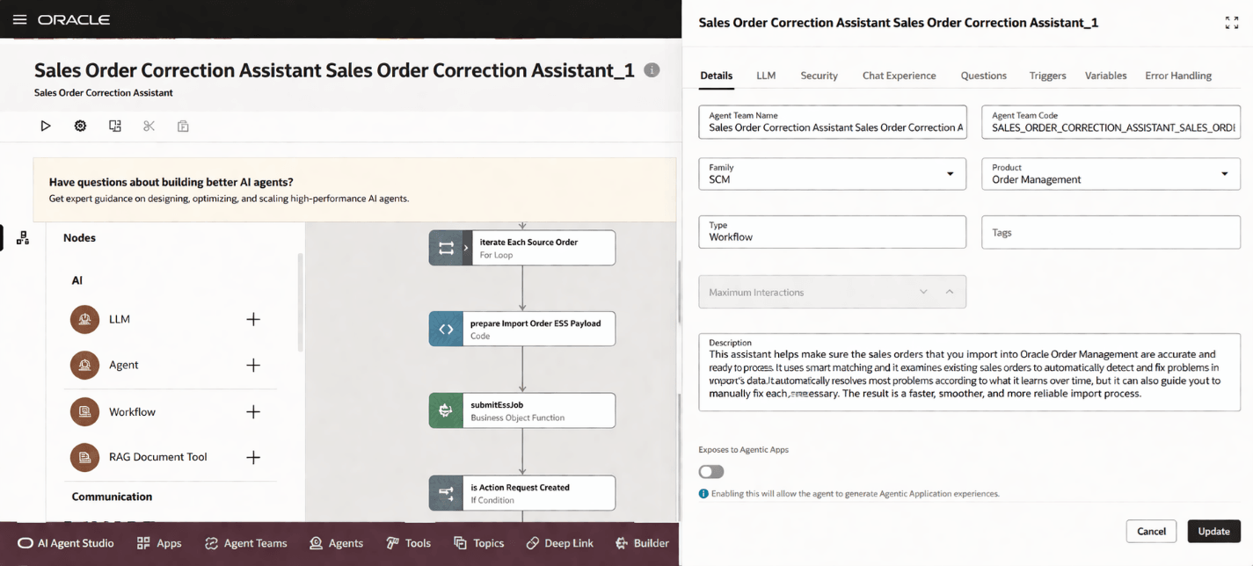Open settings gear in toolbar
Image resolution: width=1253 pixels, height=566 pixels.
pos(80,126)
